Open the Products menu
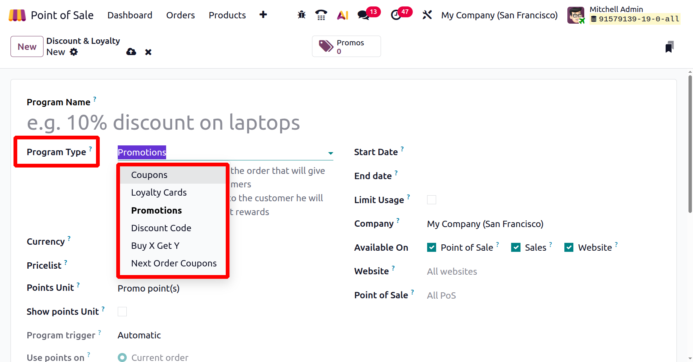The height and width of the screenshot is (362, 693). pyautogui.click(x=227, y=15)
